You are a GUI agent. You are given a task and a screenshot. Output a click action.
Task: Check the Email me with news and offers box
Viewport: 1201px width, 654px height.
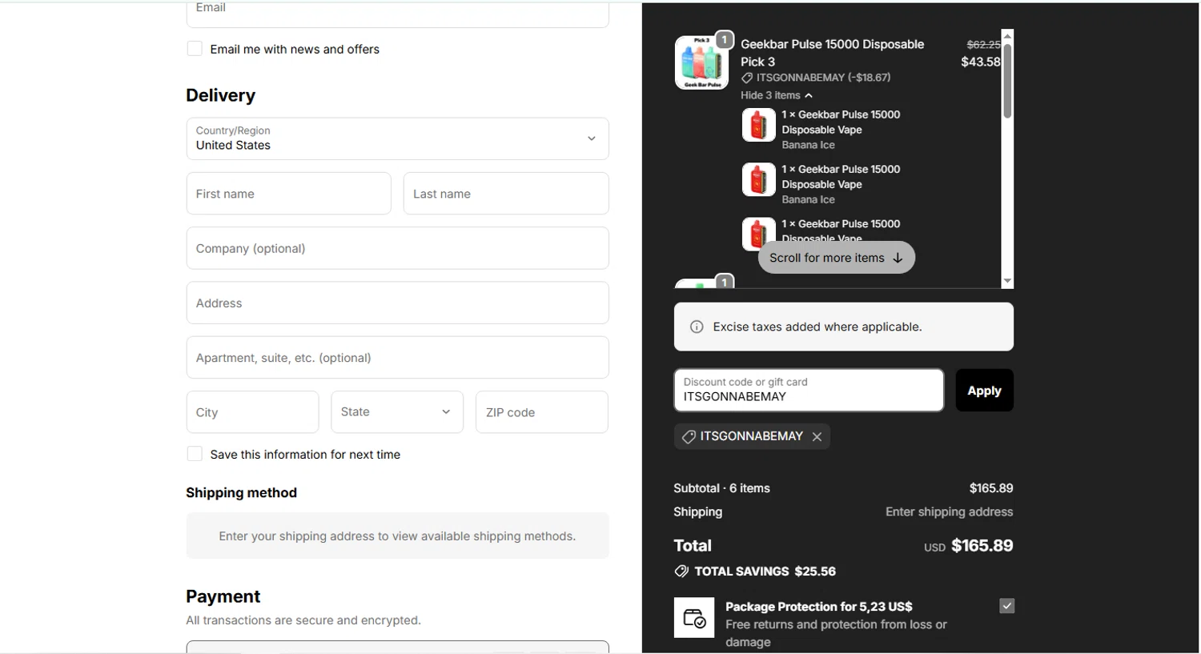click(x=195, y=49)
